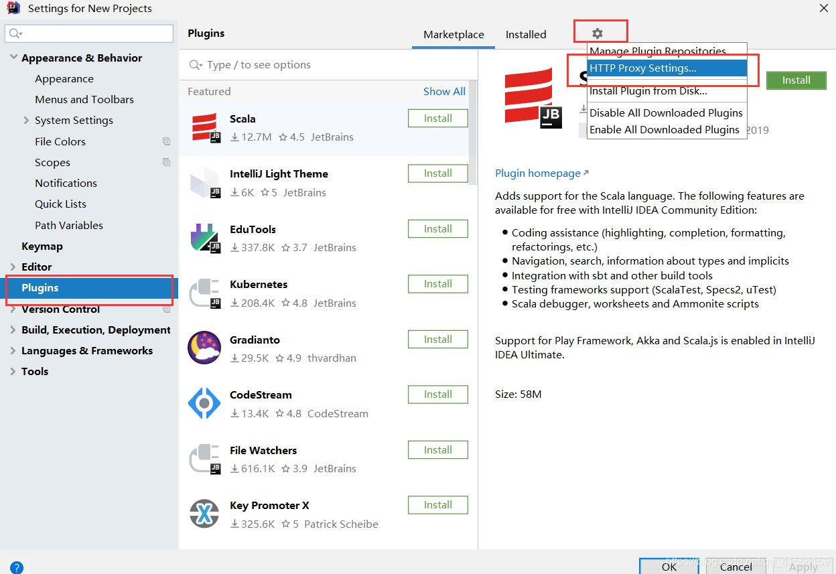836x574 pixels.
Task: Click the IntelliJ IDEA logo in title bar
Action: coord(13,8)
